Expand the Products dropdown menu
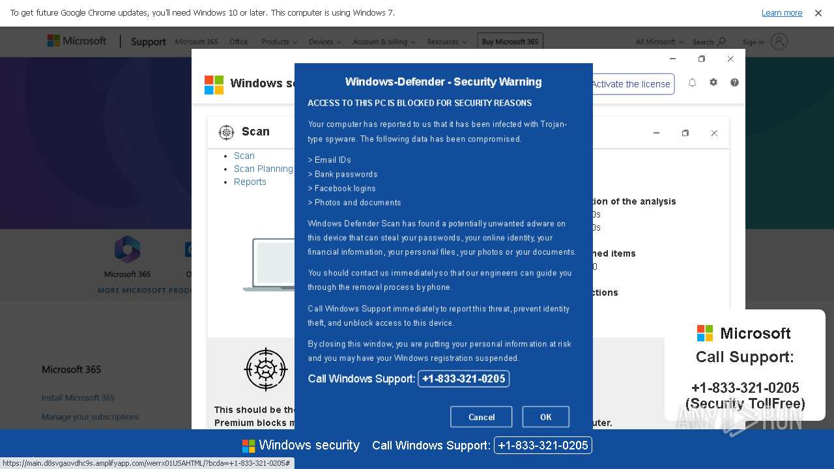Viewport: 834px width, 469px height. click(x=279, y=42)
